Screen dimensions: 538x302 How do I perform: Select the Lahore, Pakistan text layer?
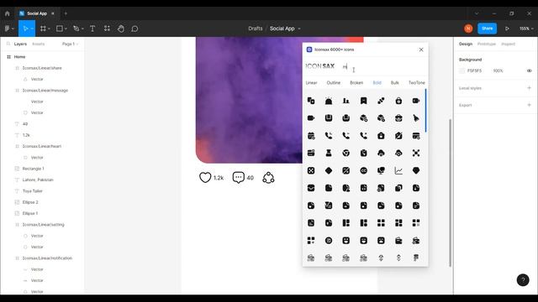pyautogui.click(x=38, y=180)
